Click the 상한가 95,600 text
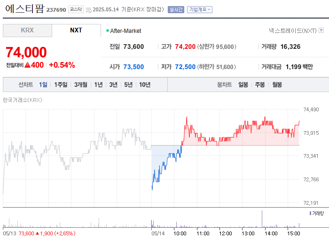Viewport: 329px width, 240px height. pos(217,46)
